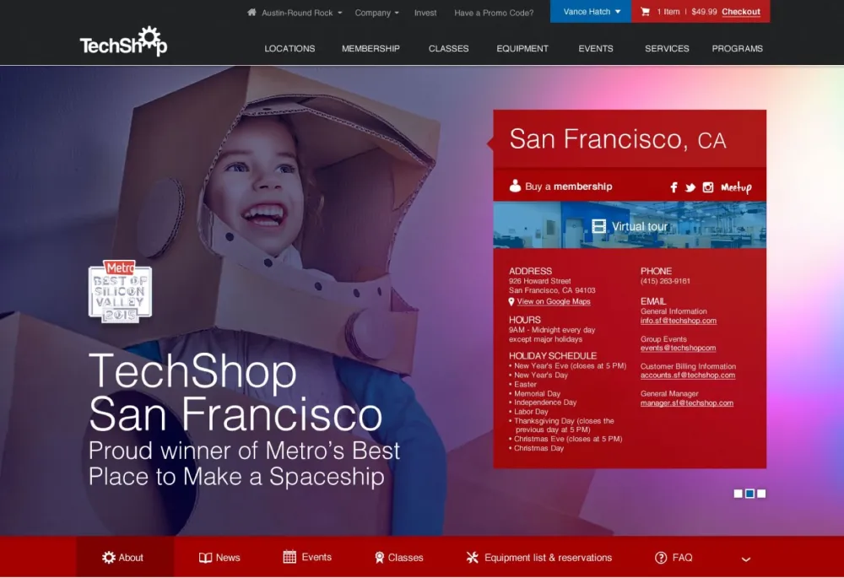Click the TechShop San Francisco hero title
Image resolution: width=844 pixels, height=578 pixels.
235,392
